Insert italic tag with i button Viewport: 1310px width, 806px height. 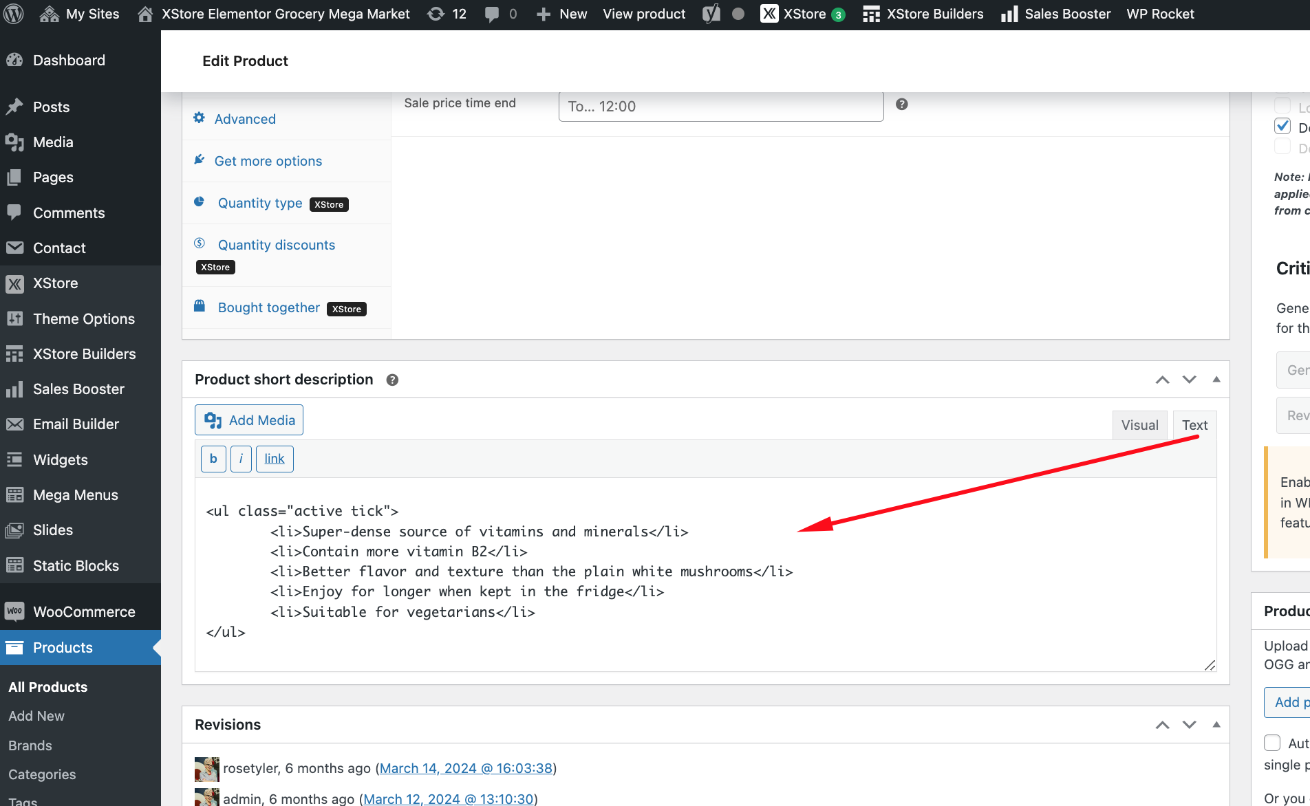[x=241, y=459]
